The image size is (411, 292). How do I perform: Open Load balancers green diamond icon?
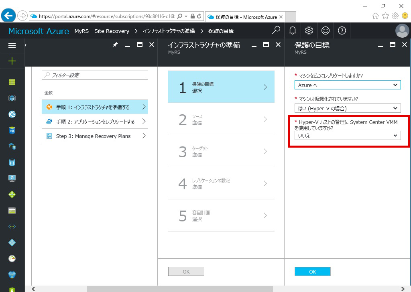12,194
